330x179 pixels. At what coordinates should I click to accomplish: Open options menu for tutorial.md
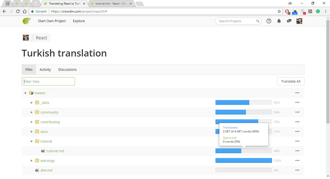pos(297,151)
